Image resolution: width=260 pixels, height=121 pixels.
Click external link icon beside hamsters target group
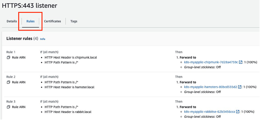pyautogui.click(x=240, y=87)
